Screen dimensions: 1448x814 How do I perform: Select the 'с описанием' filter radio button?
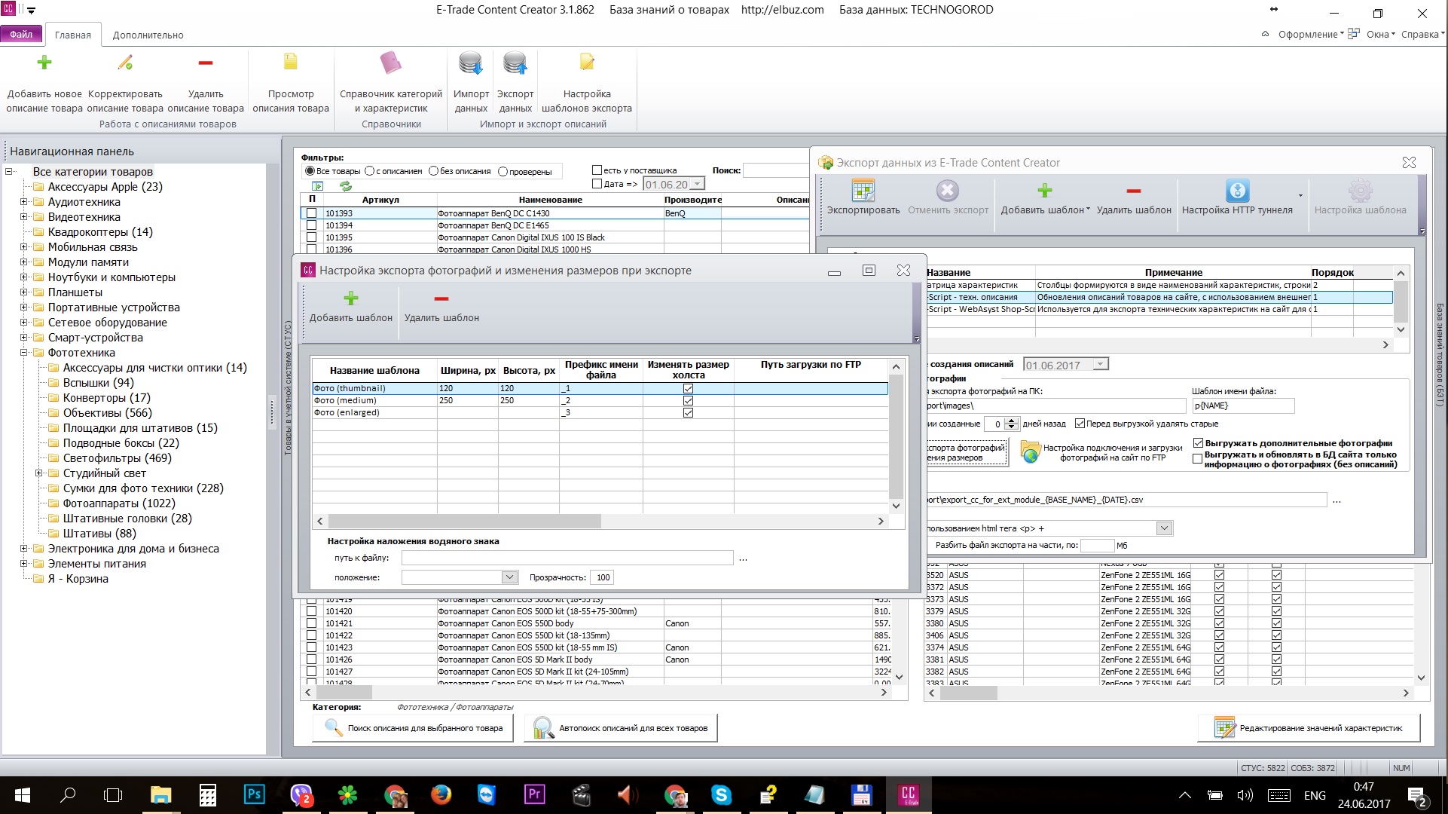coord(370,171)
